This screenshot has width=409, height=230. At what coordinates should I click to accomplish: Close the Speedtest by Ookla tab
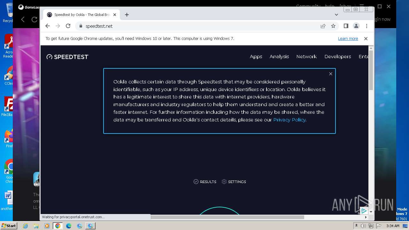pyautogui.click(x=115, y=15)
